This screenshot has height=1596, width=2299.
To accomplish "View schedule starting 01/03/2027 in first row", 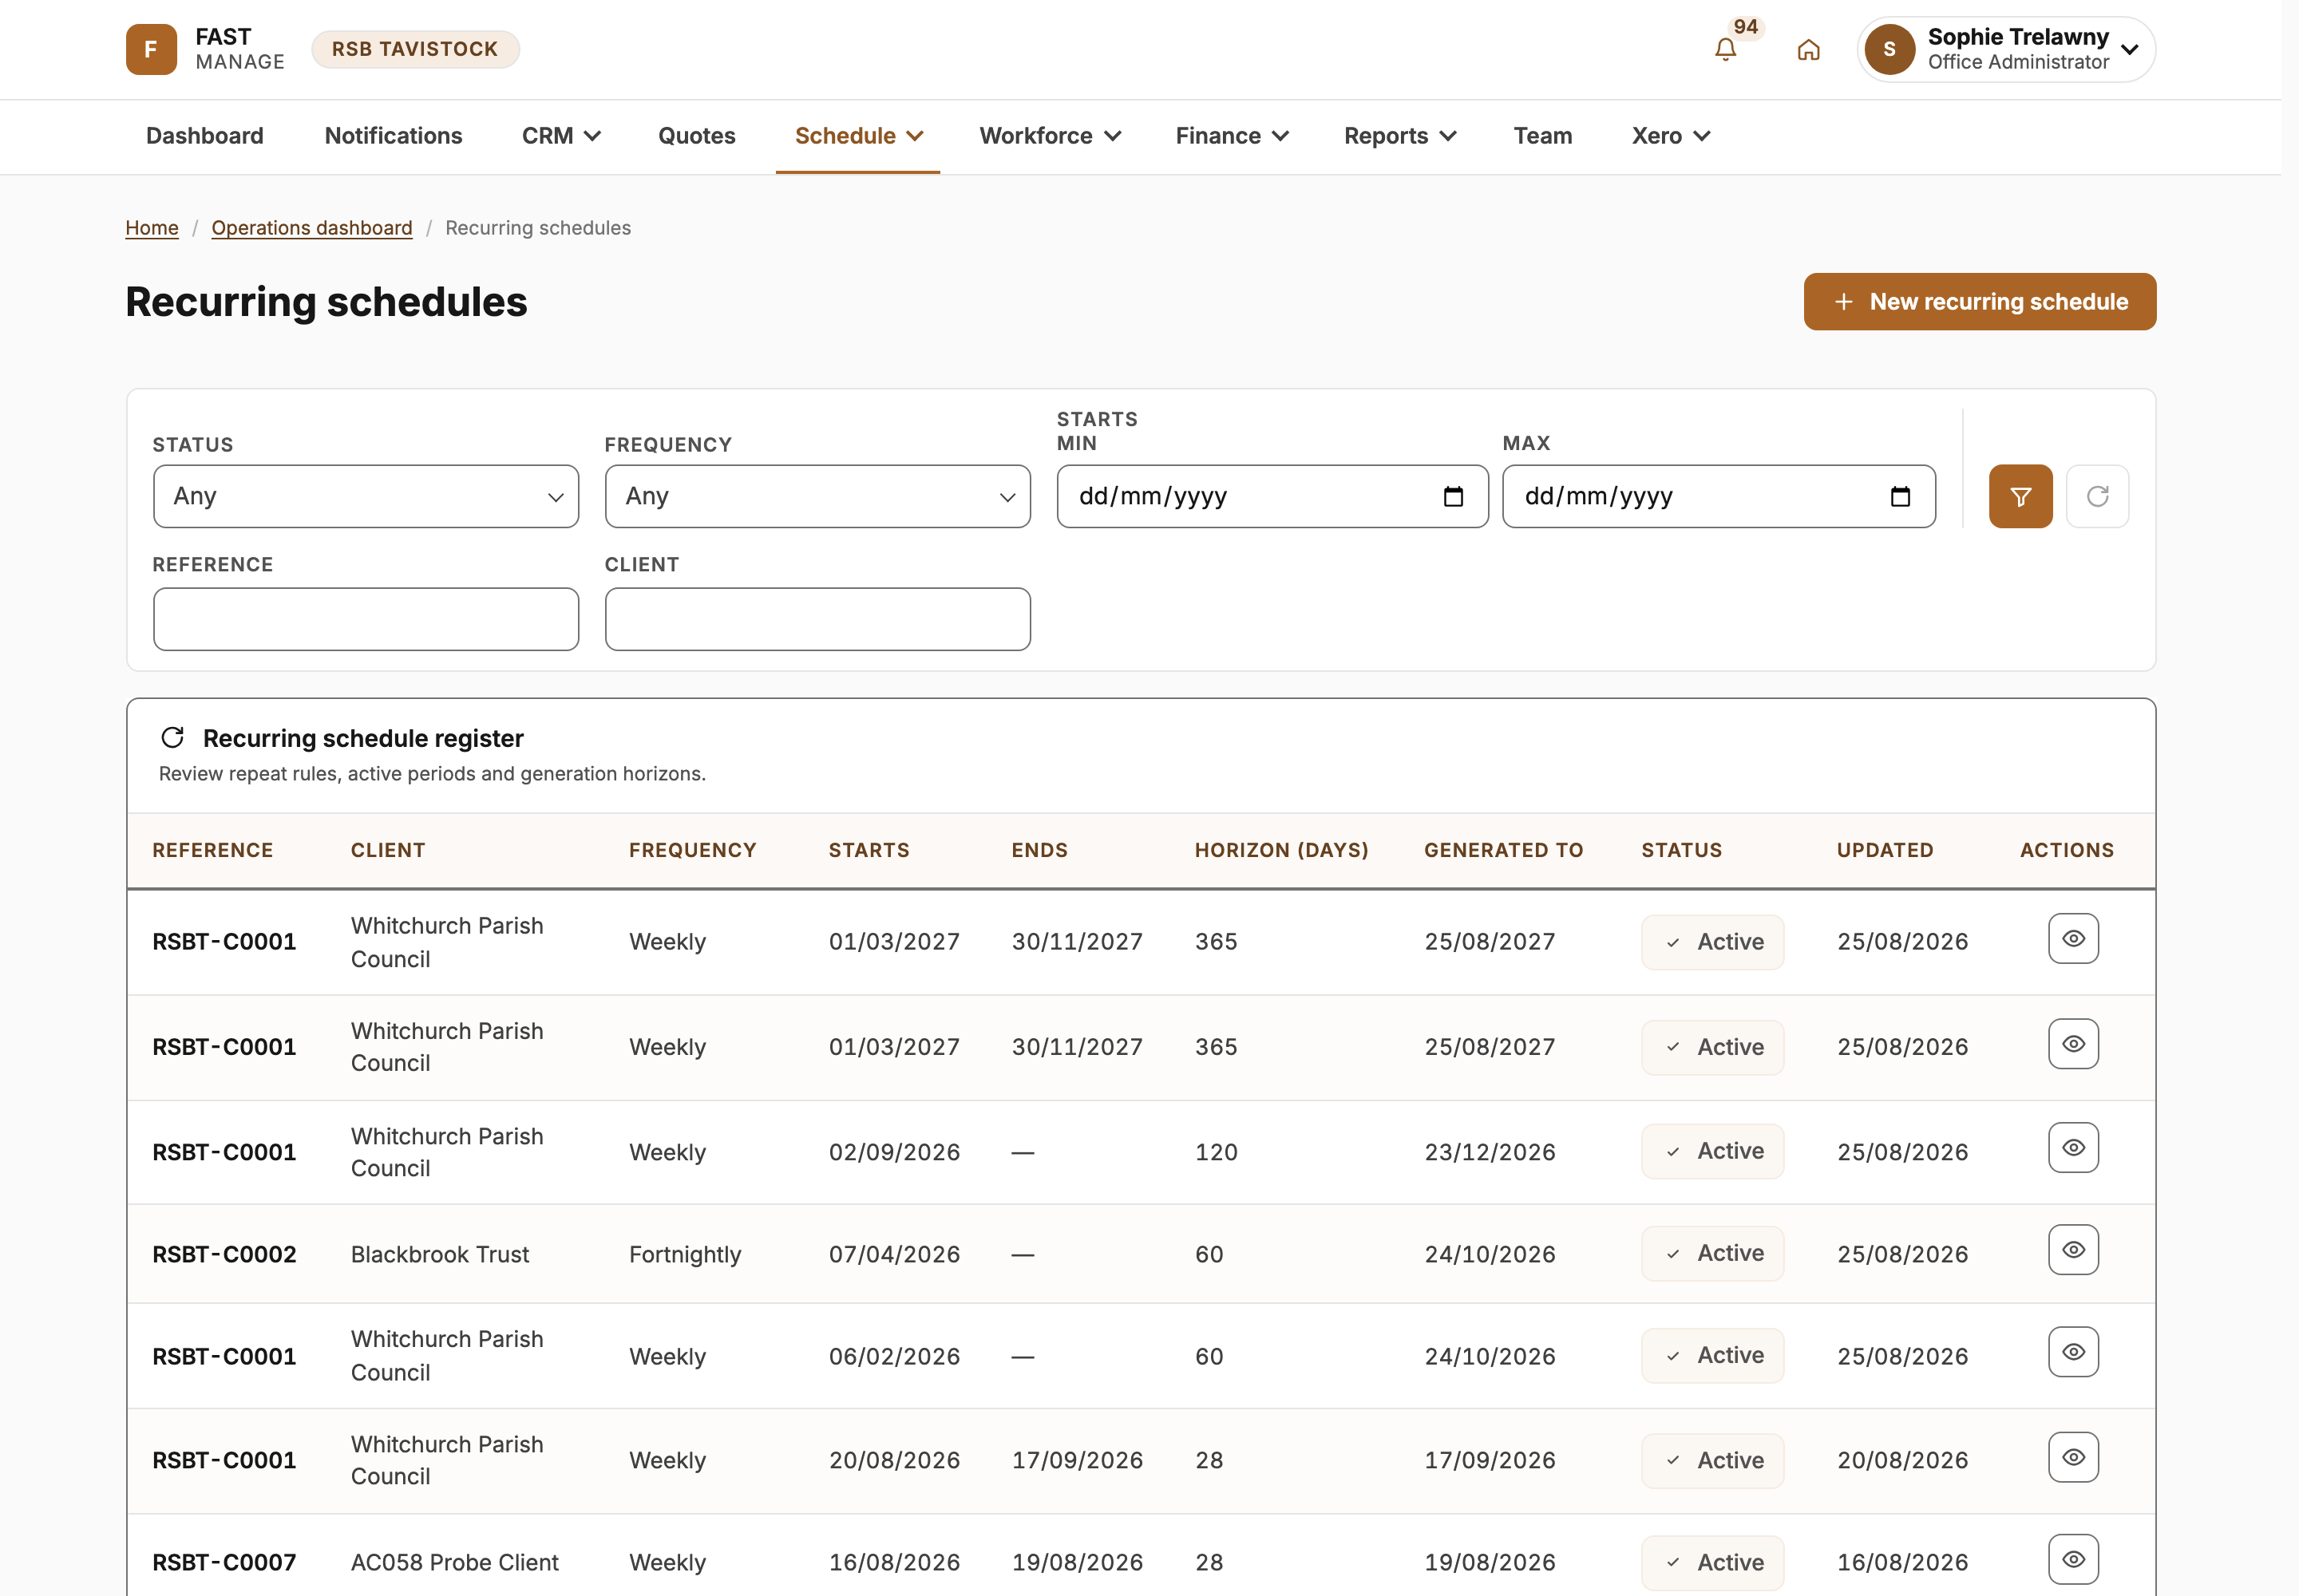I will click(2073, 938).
